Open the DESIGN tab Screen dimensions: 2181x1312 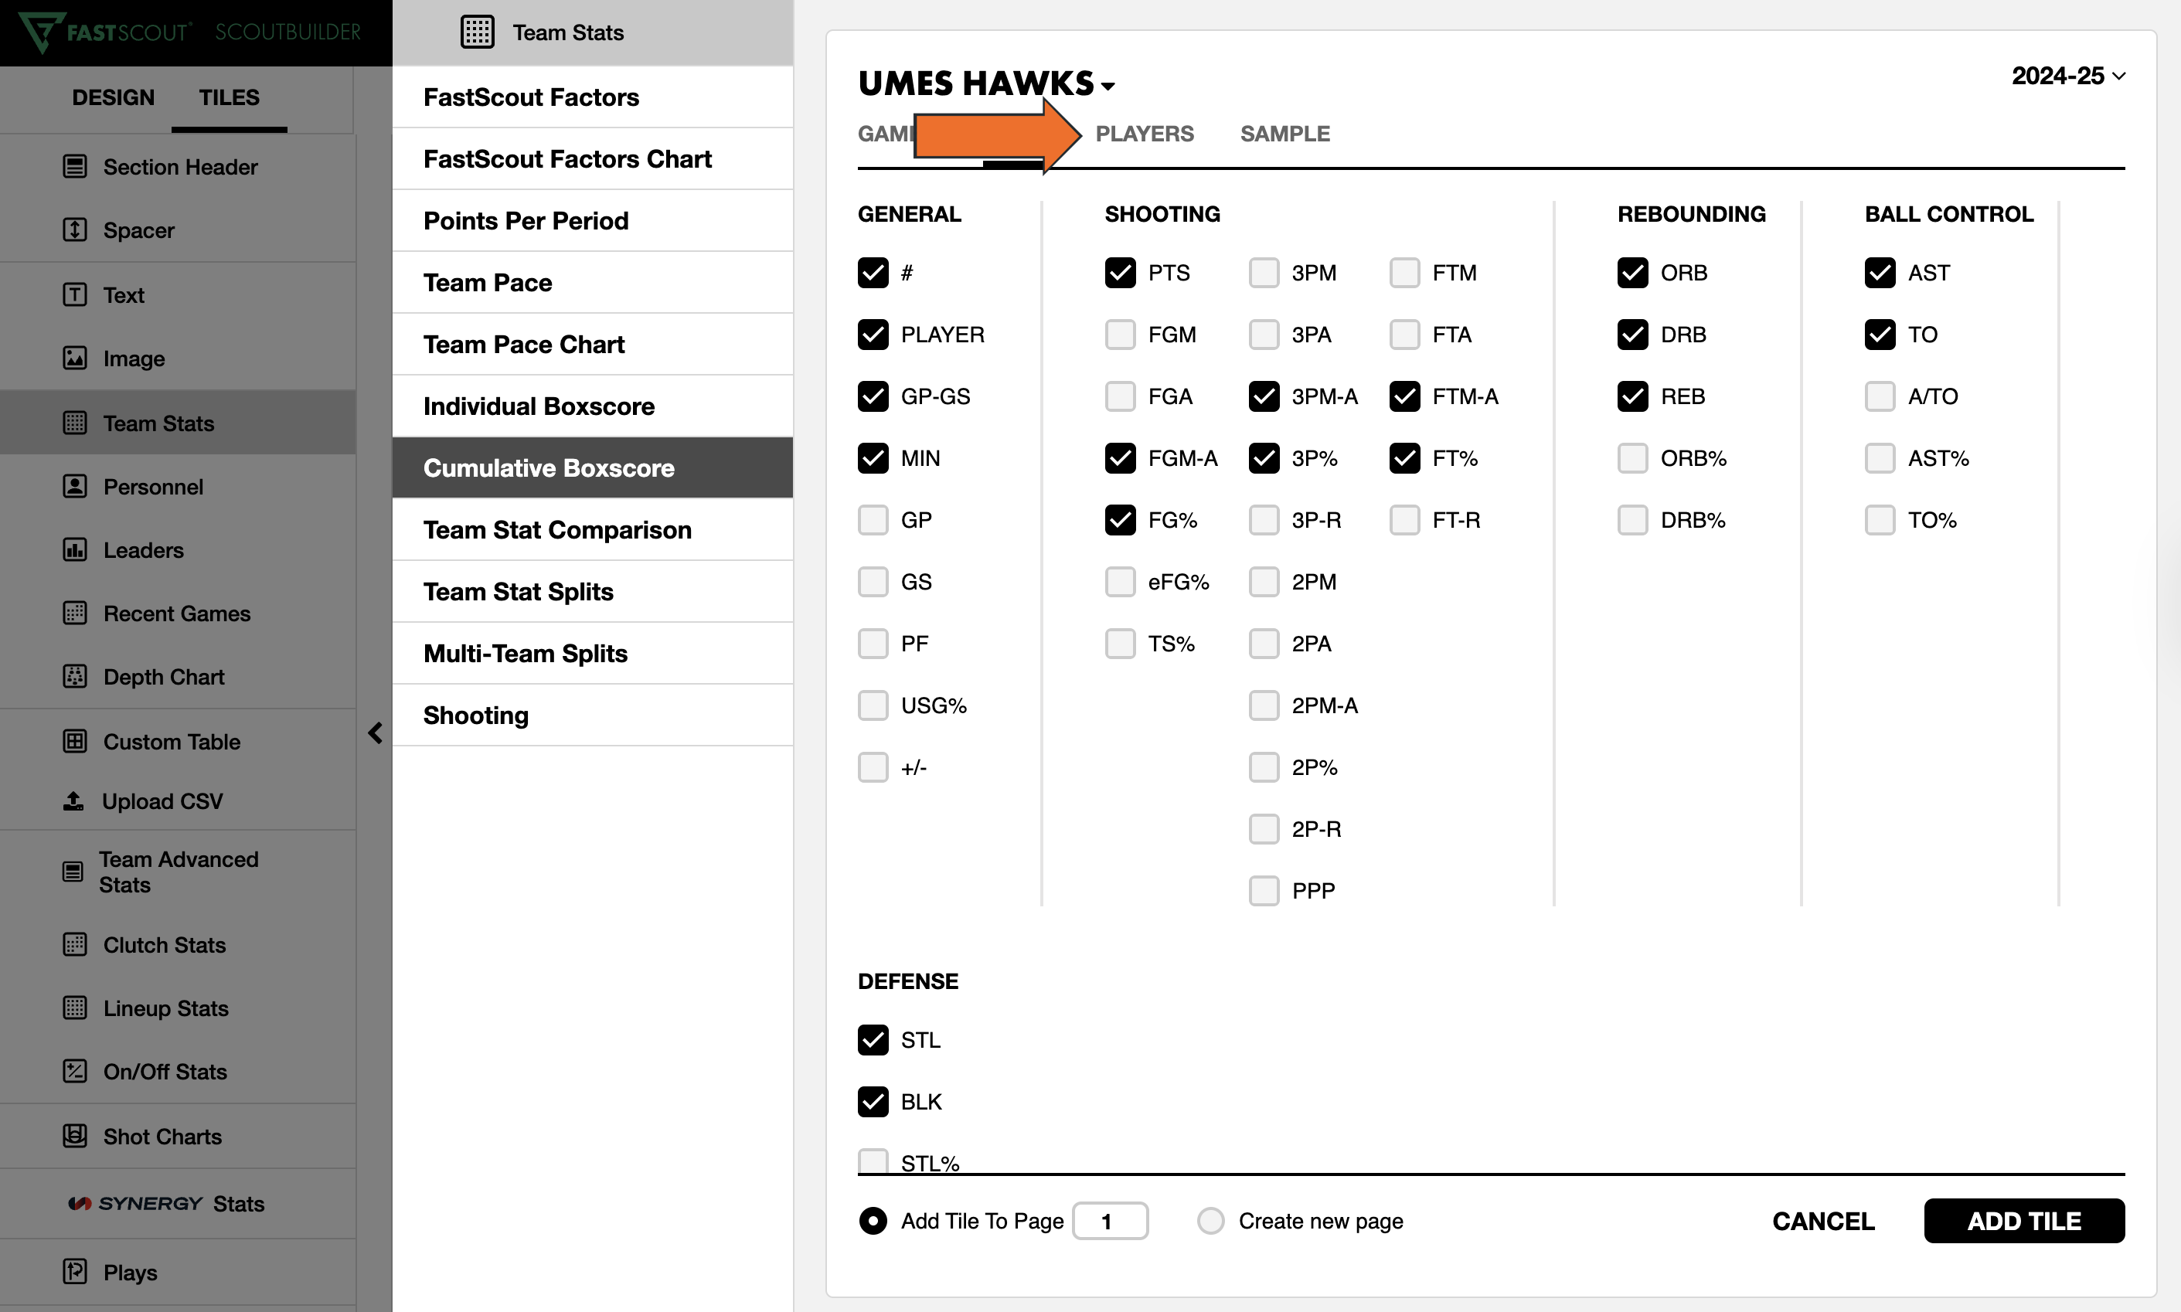point(113,97)
